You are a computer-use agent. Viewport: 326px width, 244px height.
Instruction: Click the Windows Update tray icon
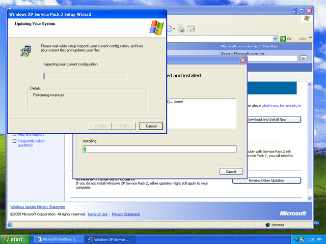point(296,239)
